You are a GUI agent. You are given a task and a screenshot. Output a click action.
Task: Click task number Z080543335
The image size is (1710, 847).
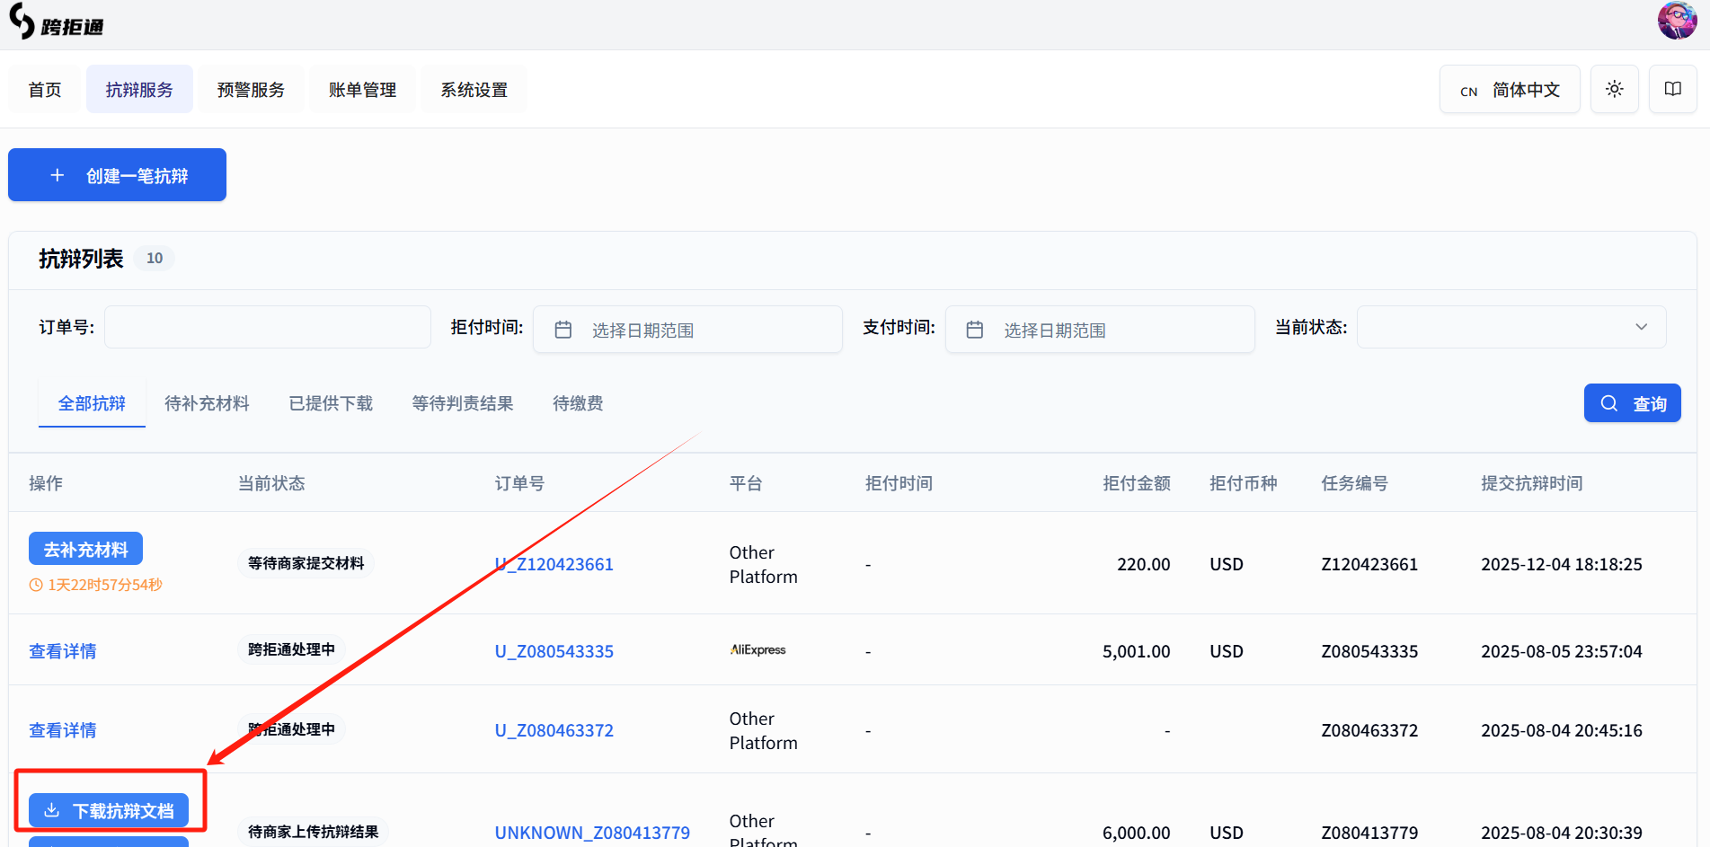1369,651
